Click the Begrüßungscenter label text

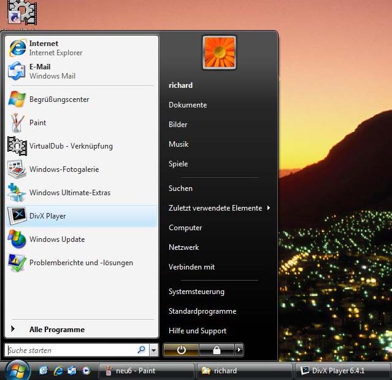[59, 99]
